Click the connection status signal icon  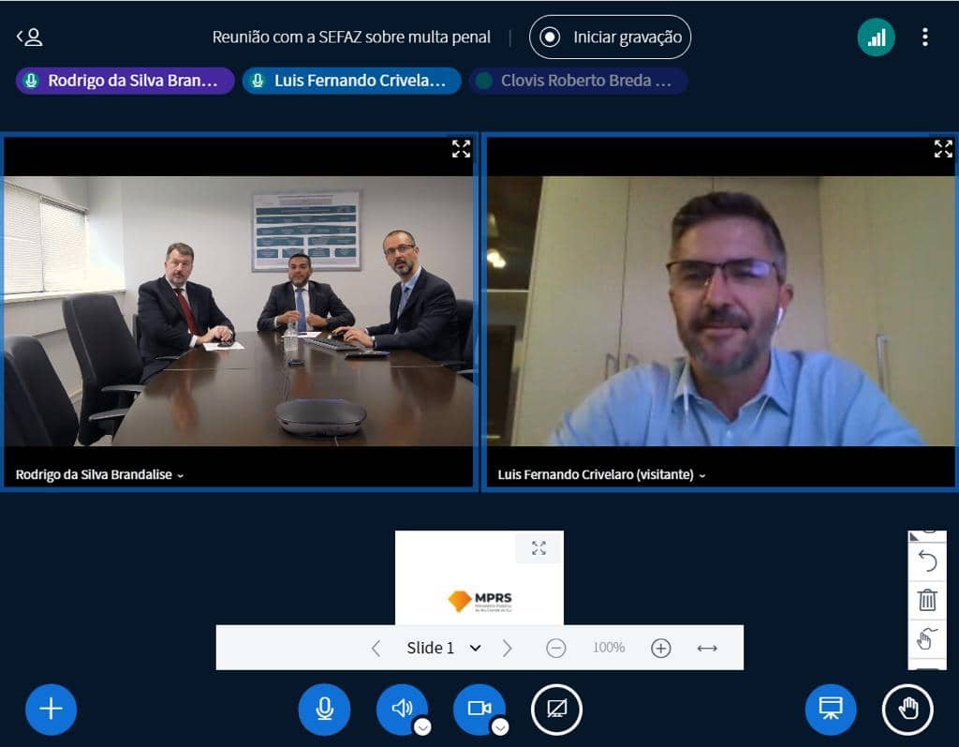pyautogui.click(x=876, y=37)
